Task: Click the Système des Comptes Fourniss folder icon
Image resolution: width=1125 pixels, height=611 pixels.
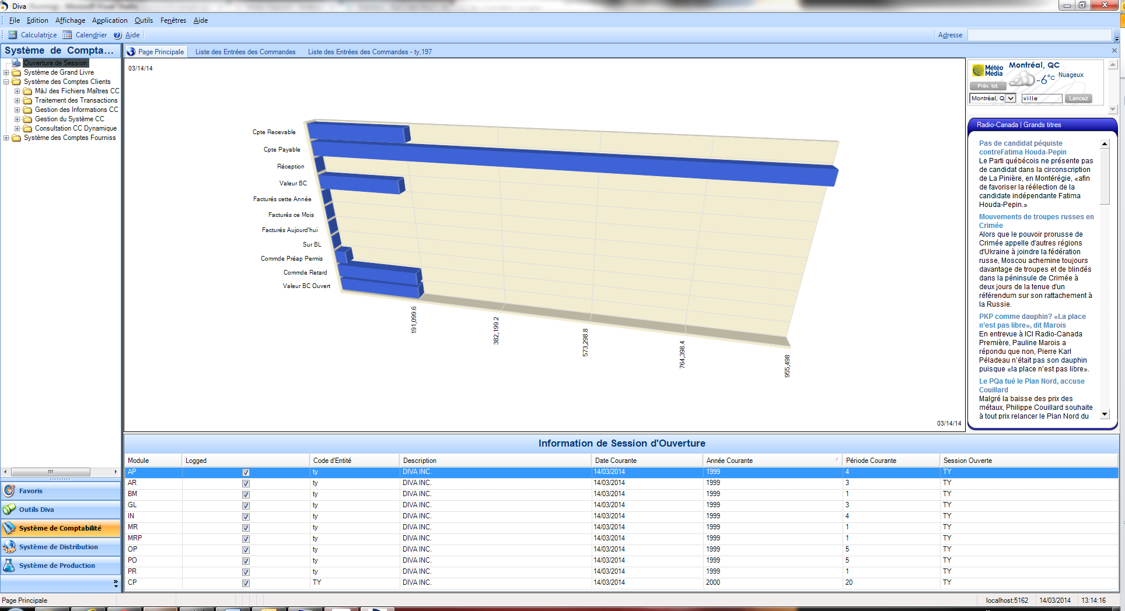Action: click(x=16, y=138)
